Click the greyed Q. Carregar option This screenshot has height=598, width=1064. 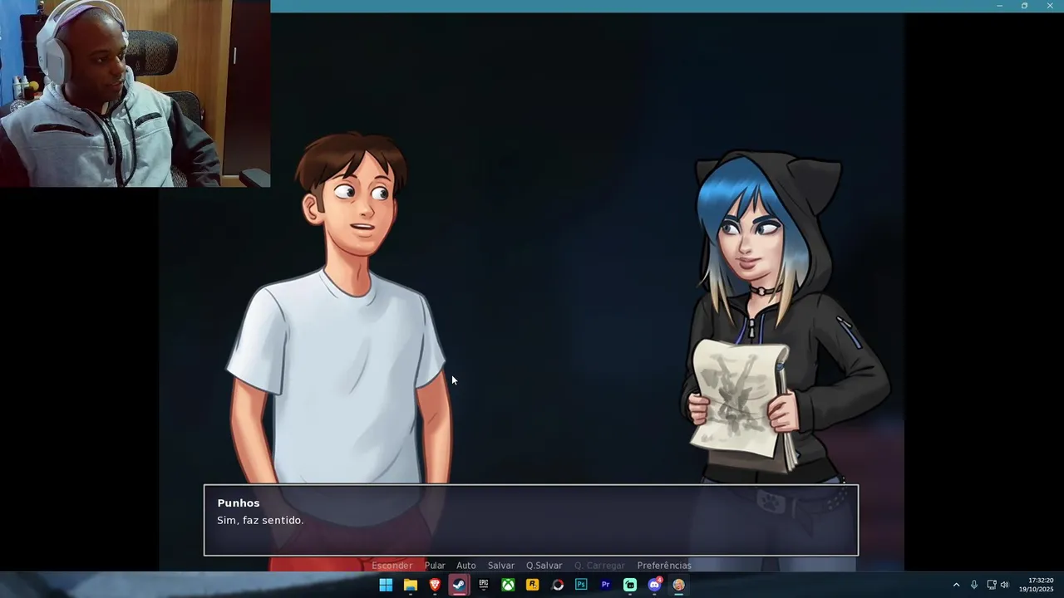(599, 566)
